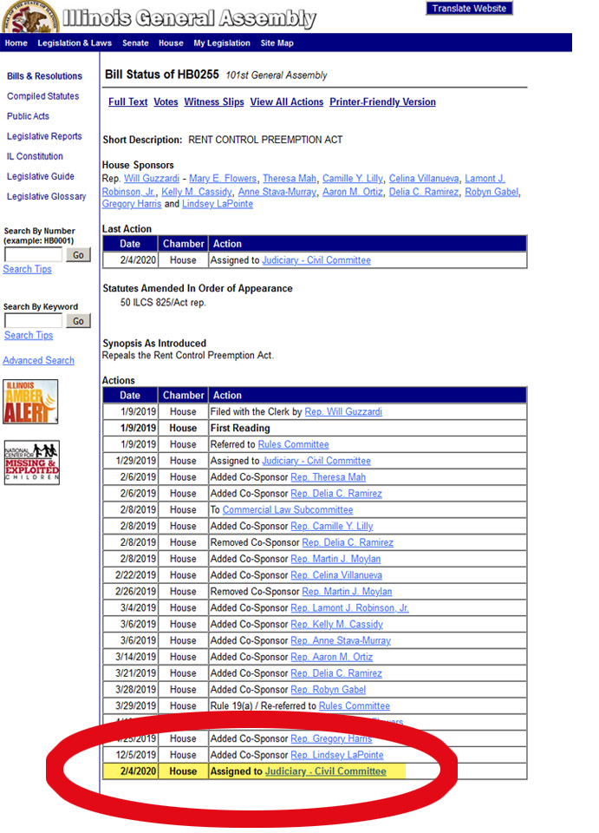Open sponsor Mary E. Flowers link
The height and width of the screenshot is (833, 599).
(x=223, y=179)
